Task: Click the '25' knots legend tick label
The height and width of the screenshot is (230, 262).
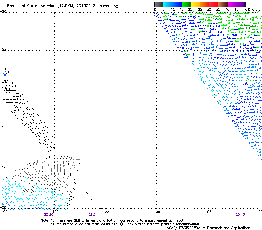Action: pyautogui.click(x=200, y=10)
